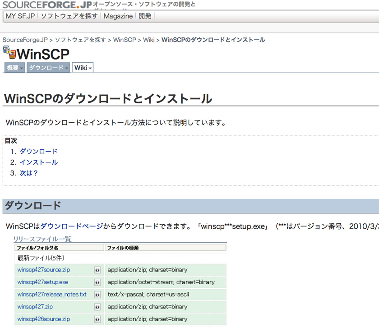Download winscp427.zip file
The width and height of the screenshot is (379, 332).
pos(35,307)
